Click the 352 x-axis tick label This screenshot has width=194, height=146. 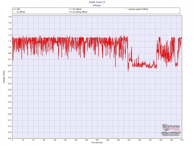(129, 140)
